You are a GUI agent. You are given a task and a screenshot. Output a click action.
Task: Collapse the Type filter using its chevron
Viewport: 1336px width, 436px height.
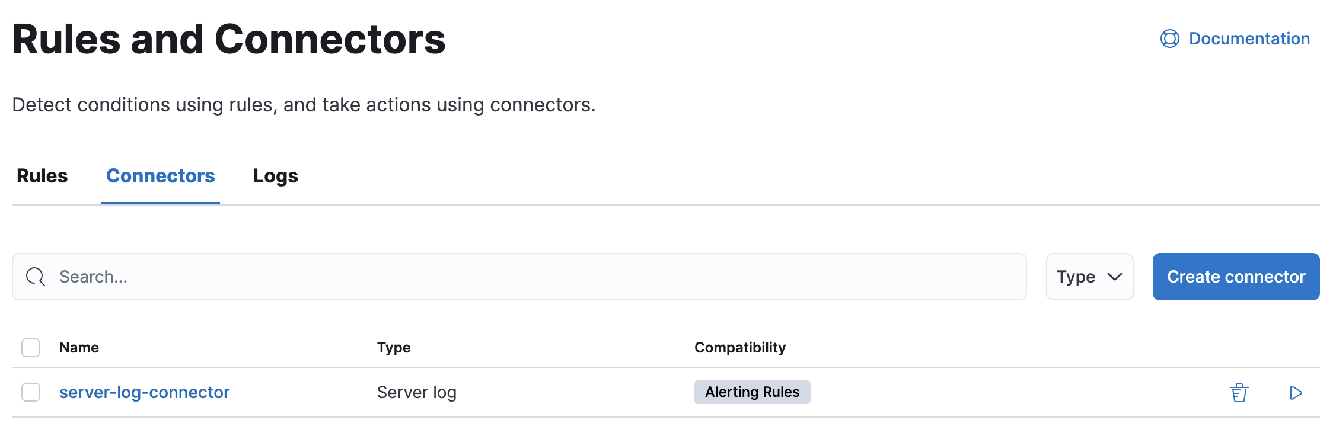click(x=1115, y=277)
